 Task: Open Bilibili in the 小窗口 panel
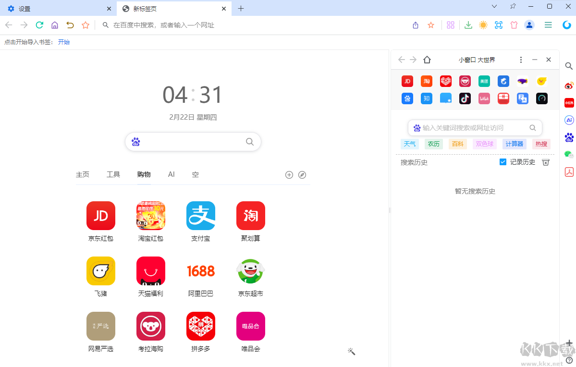[484, 98]
